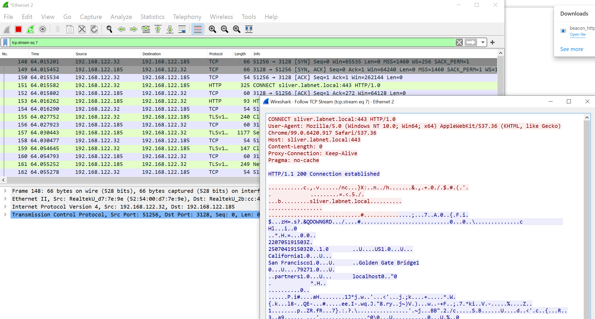Reload the capture file icon

[x=94, y=29]
